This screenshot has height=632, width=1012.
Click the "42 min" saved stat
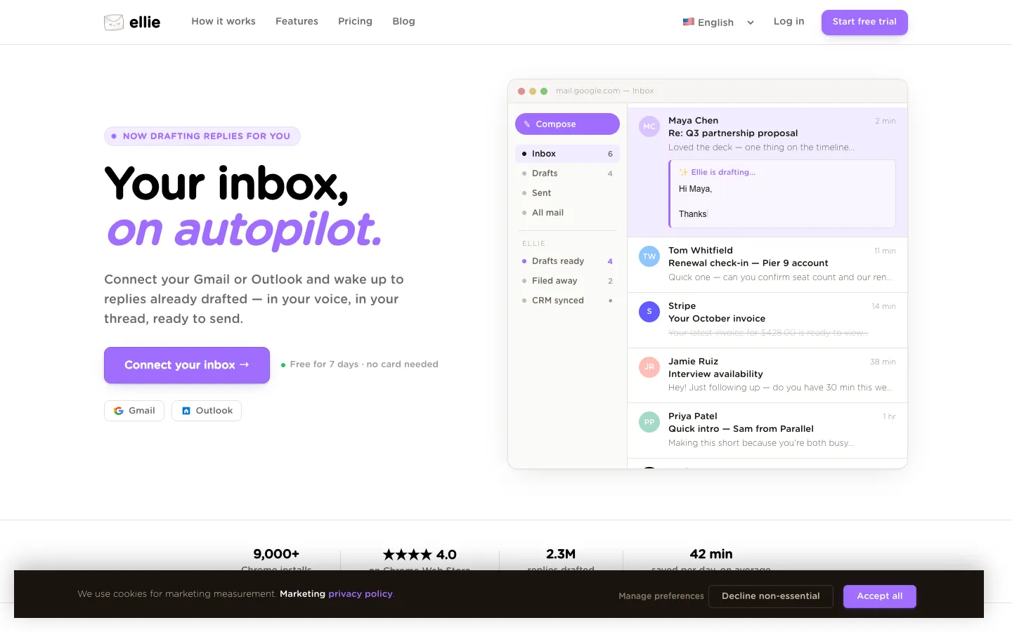[x=711, y=554]
